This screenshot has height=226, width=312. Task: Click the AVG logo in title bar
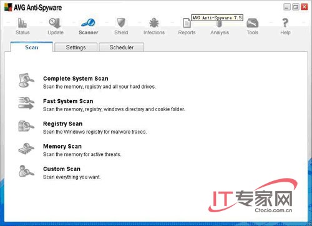(8, 7)
